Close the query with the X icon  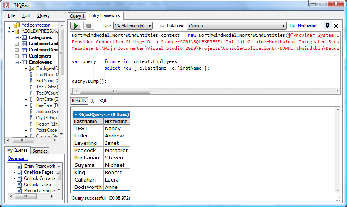click(336, 26)
